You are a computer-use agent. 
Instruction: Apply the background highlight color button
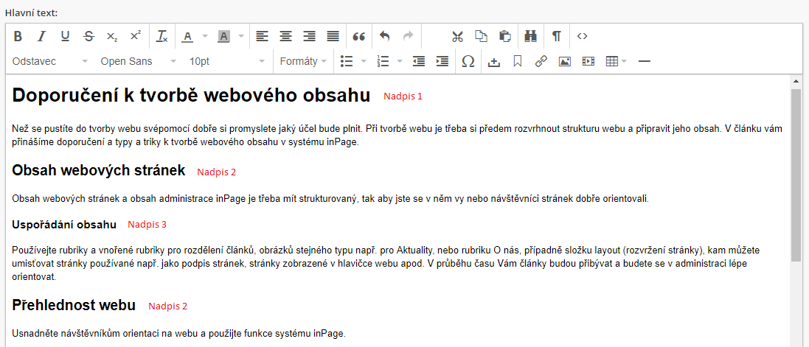(x=224, y=36)
